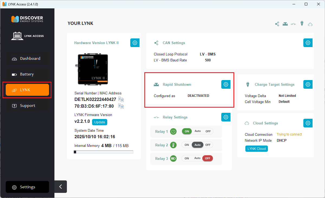Go to Dashboard page
The height and width of the screenshot is (198, 325).
click(x=27, y=58)
